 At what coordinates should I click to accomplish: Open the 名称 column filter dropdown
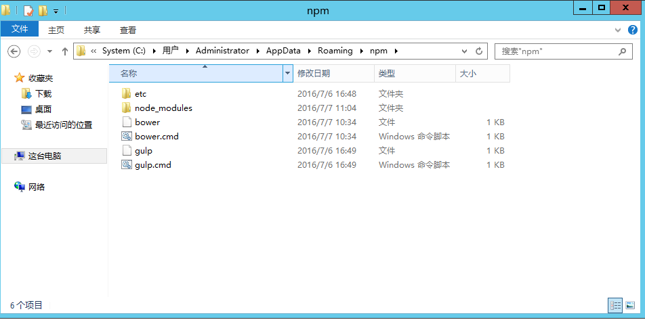(287, 73)
